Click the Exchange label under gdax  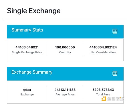coord(27,95)
